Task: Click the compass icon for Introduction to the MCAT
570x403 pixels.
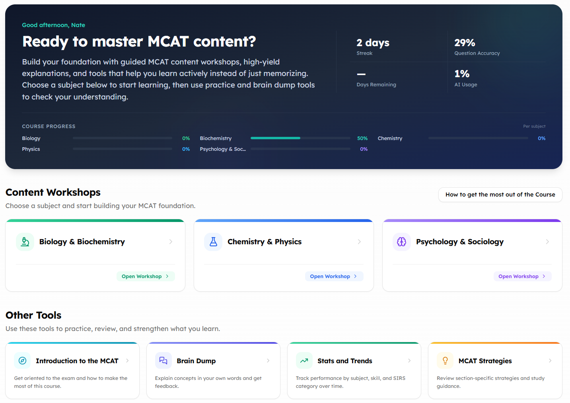Action: tap(23, 361)
